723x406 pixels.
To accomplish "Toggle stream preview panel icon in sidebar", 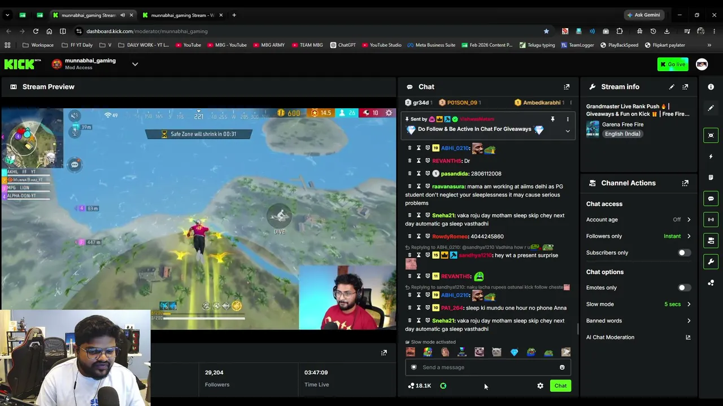I will (711, 135).
